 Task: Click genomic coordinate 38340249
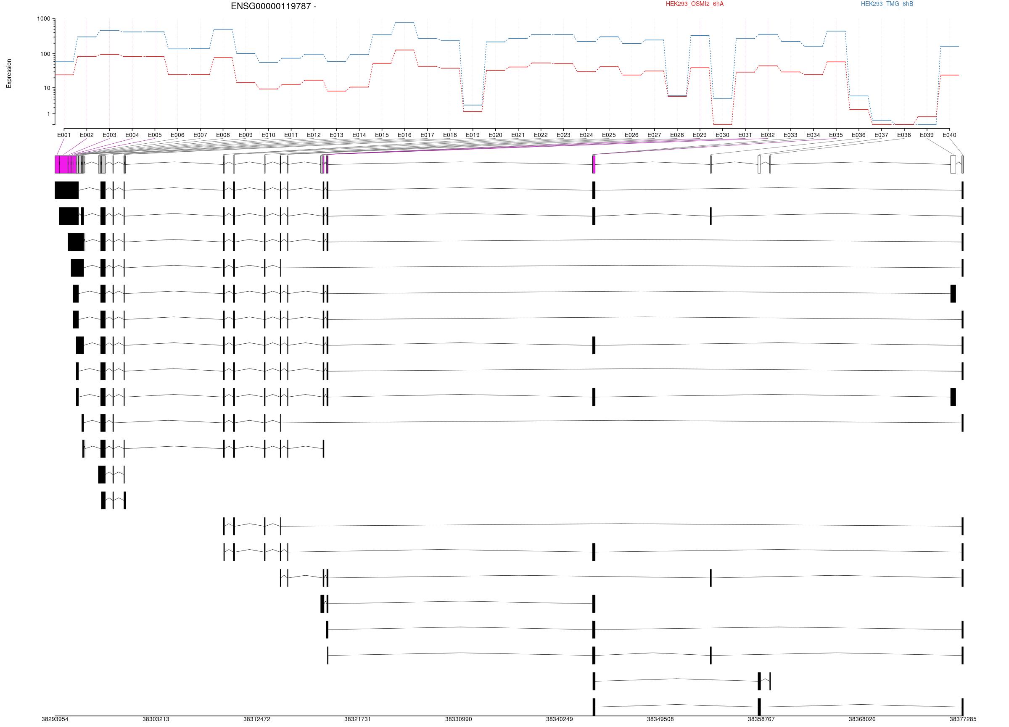(x=560, y=719)
